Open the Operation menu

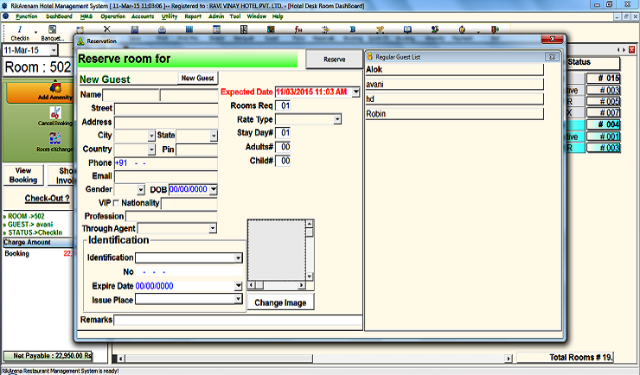[x=112, y=16]
